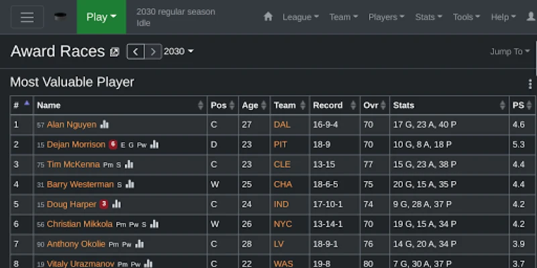Viewport: 537px width, 268px height.
Task: Open the Tools menu
Action: tap(466, 17)
